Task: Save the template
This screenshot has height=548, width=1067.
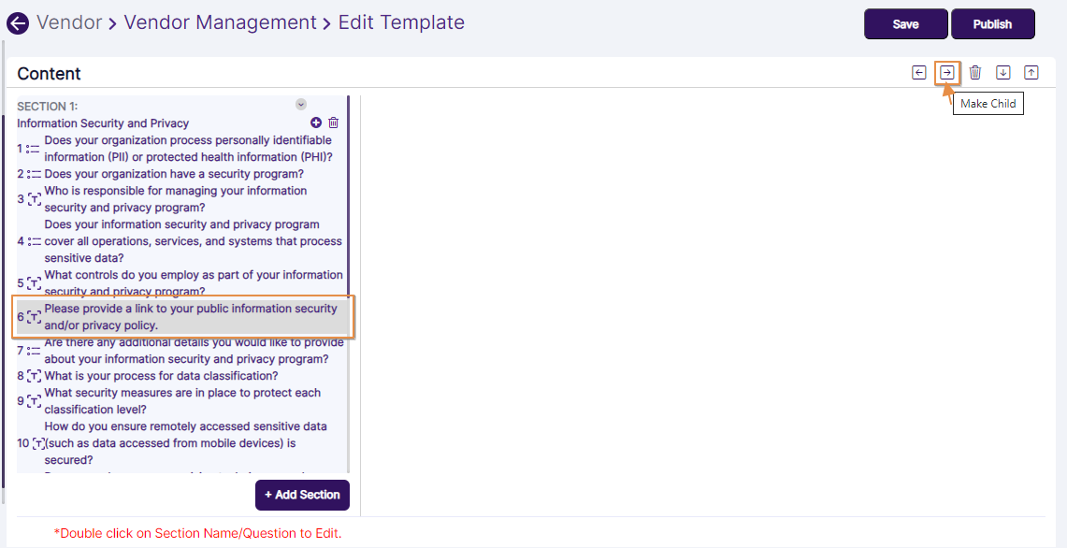Action: [905, 24]
